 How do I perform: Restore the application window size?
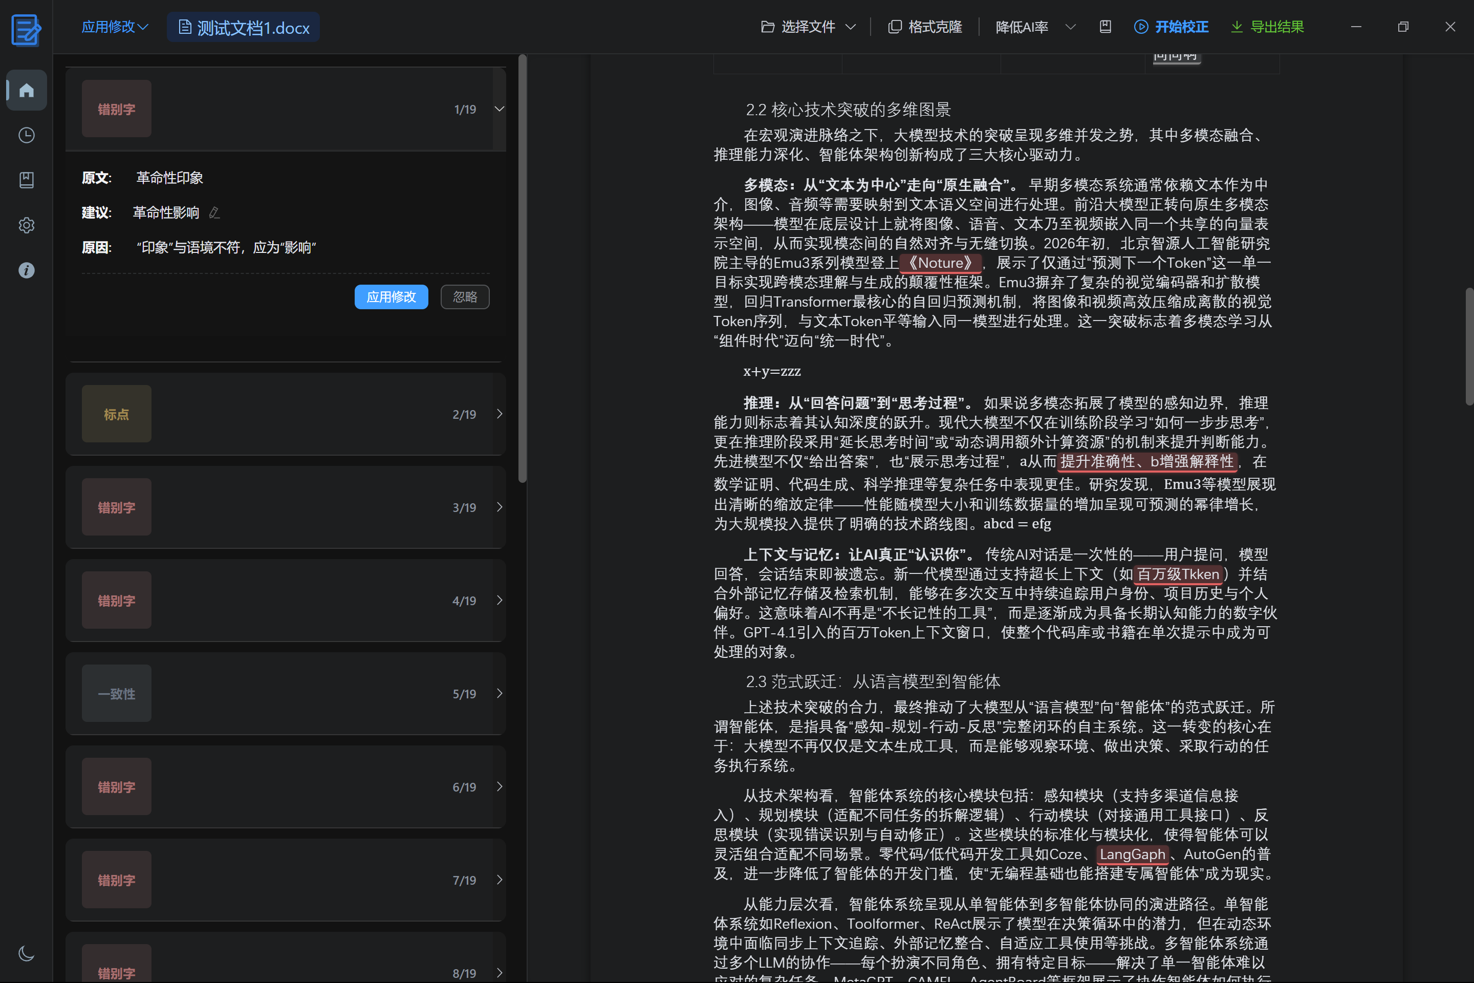click(x=1403, y=27)
